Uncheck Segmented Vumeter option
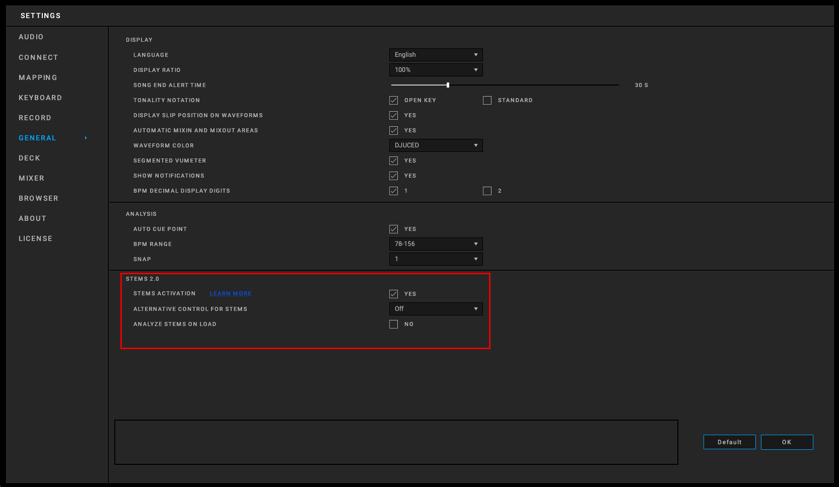839x487 pixels. tap(394, 161)
